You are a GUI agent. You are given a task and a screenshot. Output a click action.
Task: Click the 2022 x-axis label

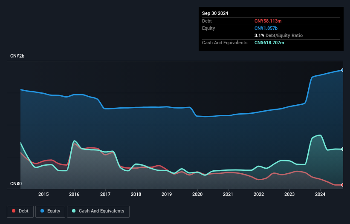pyautogui.click(x=259, y=194)
